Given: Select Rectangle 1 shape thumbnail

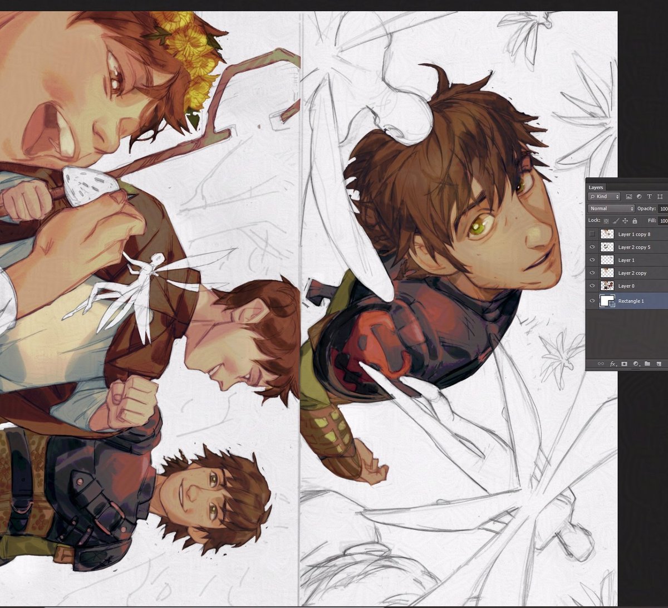Looking at the screenshot, I should tap(607, 301).
